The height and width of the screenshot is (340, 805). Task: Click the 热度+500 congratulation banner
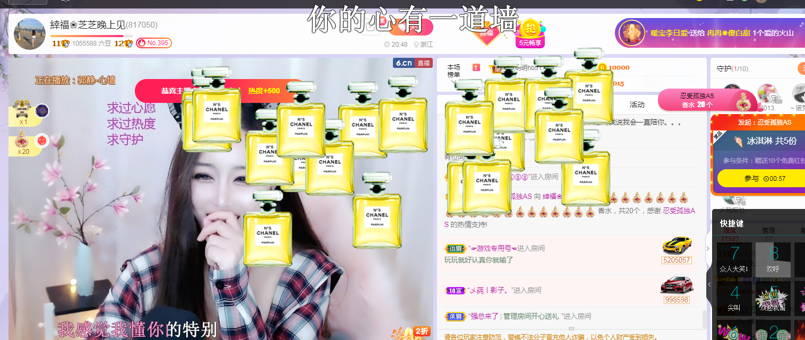tap(219, 91)
